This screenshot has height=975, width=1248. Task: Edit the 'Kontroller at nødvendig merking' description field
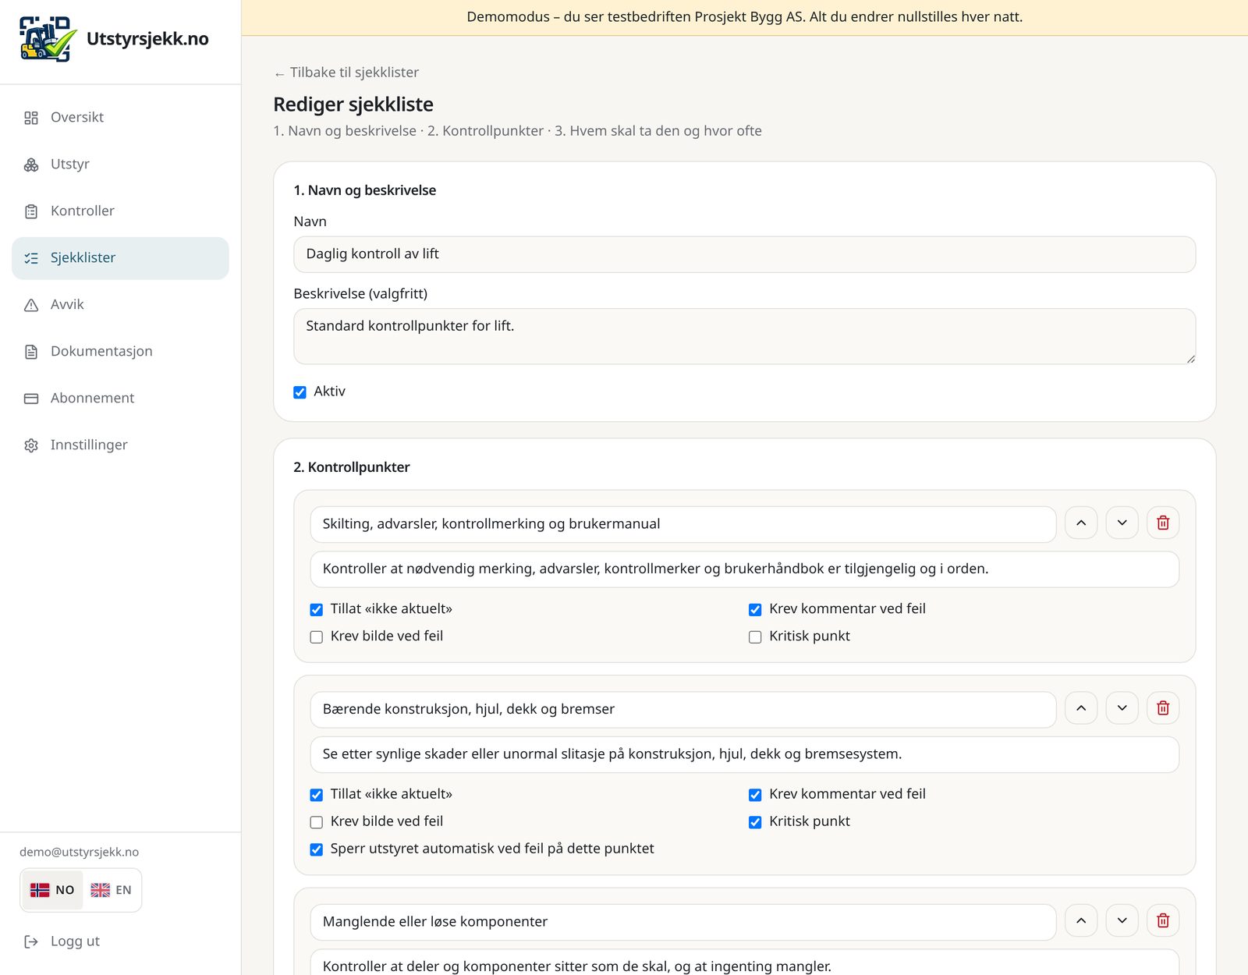744,569
